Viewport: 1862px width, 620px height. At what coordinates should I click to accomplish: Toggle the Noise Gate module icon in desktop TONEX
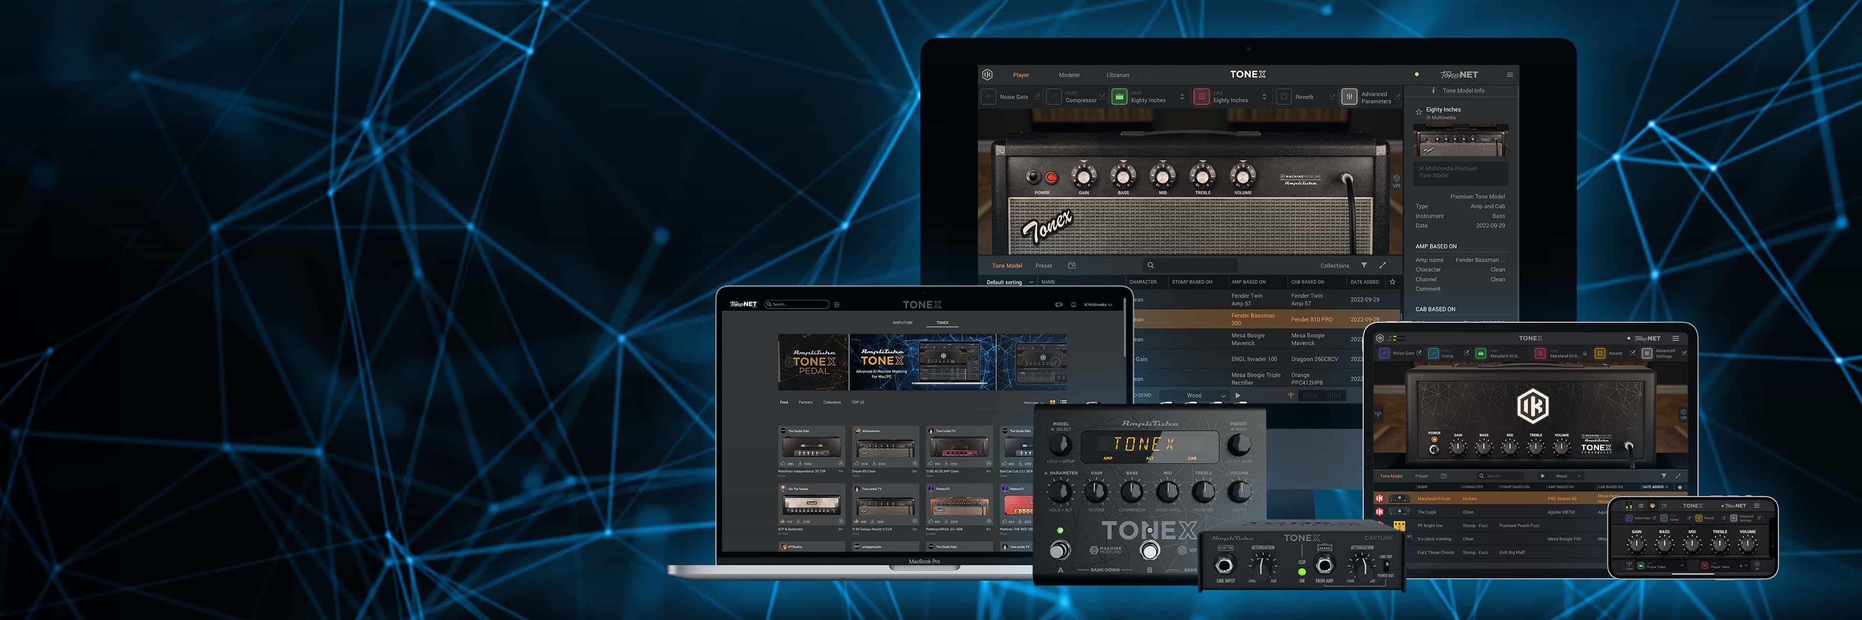988,97
